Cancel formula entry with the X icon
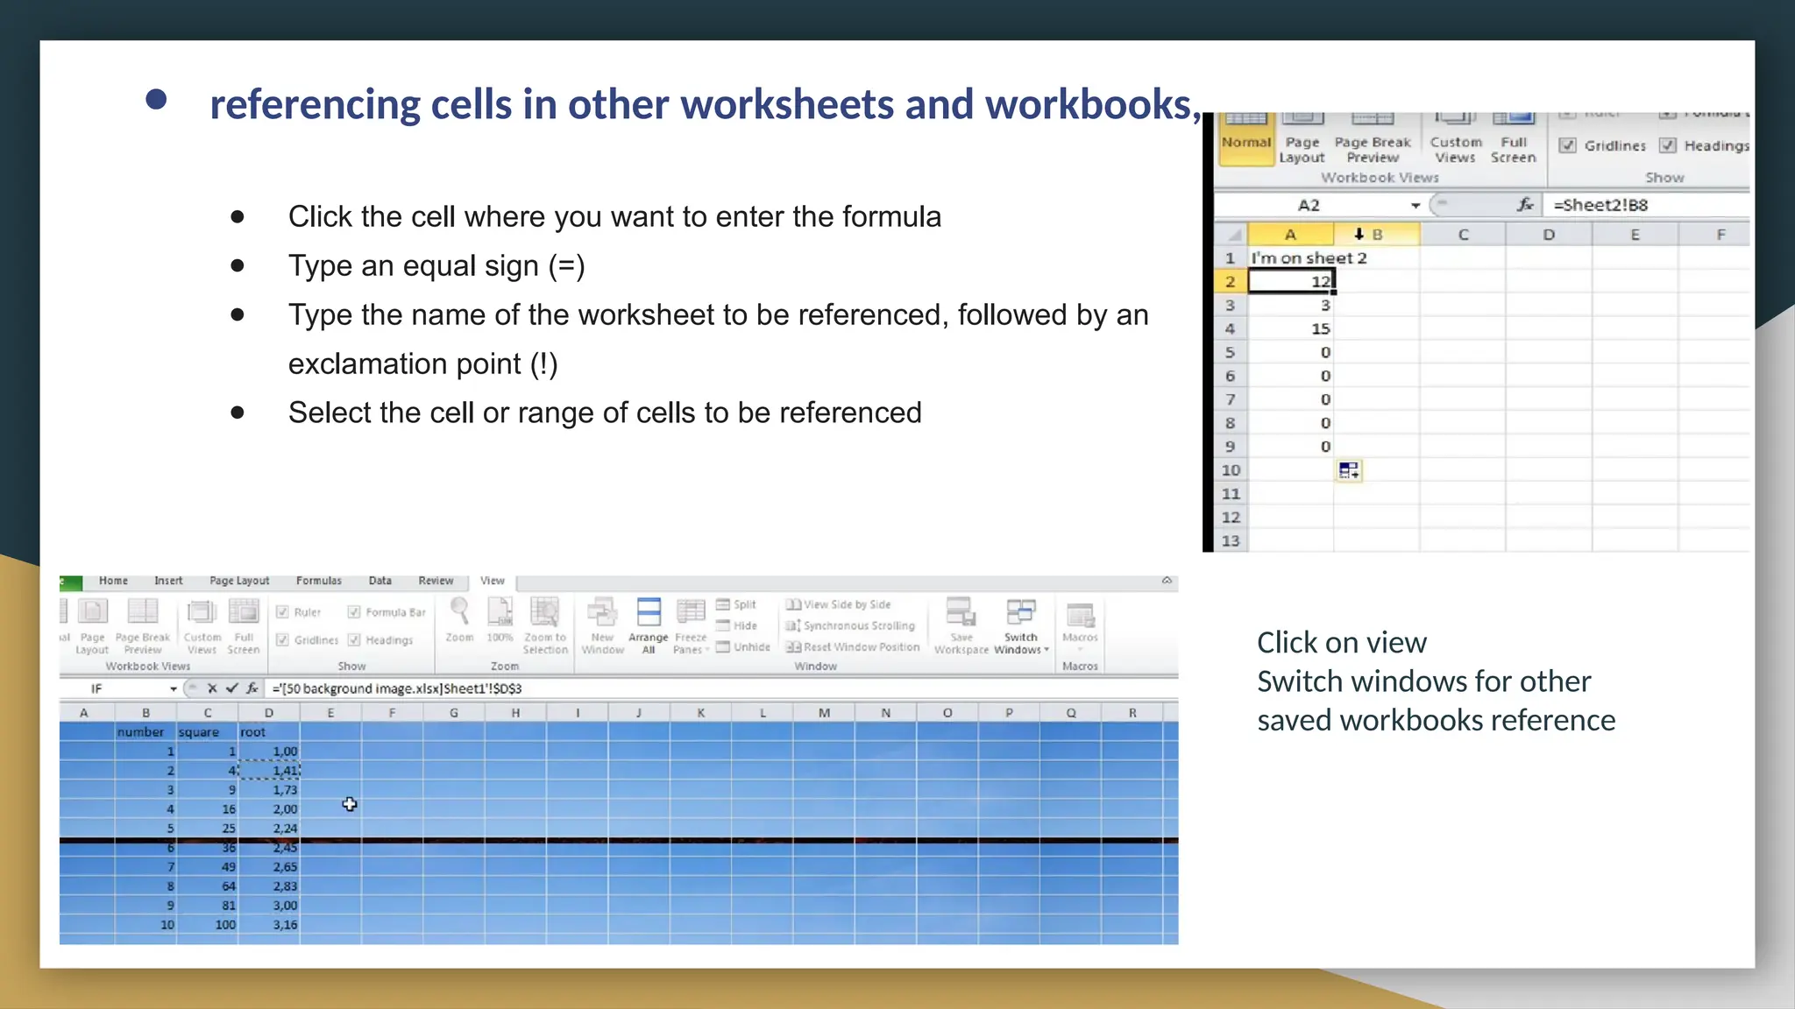This screenshot has width=1795, height=1009. coord(212,688)
